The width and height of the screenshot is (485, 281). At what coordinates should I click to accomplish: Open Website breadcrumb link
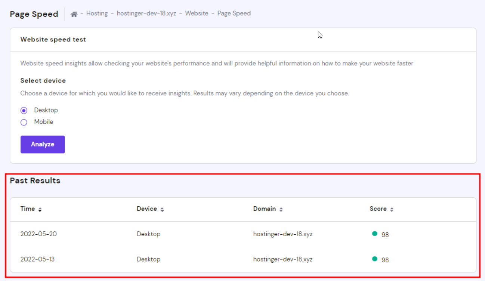pyautogui.click(x=197, y=13)
